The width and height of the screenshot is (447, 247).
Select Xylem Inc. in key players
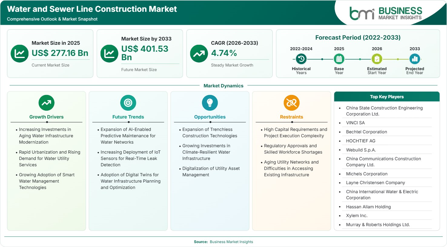pyautogui.click(x=357, y=216)
